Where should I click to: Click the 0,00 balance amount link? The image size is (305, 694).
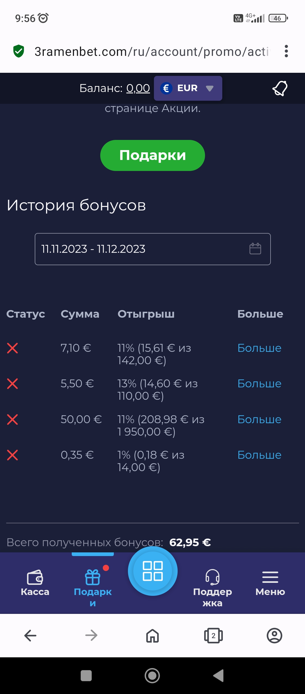(138, 88)
